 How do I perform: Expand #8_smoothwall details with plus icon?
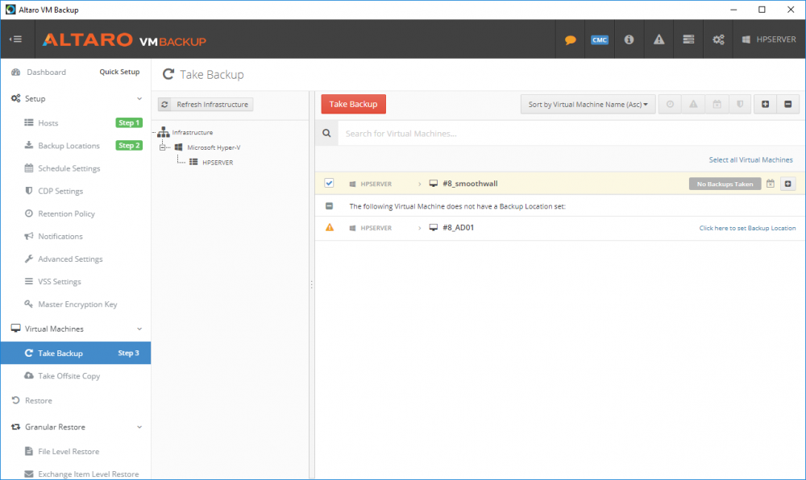[x=788, y=184]
